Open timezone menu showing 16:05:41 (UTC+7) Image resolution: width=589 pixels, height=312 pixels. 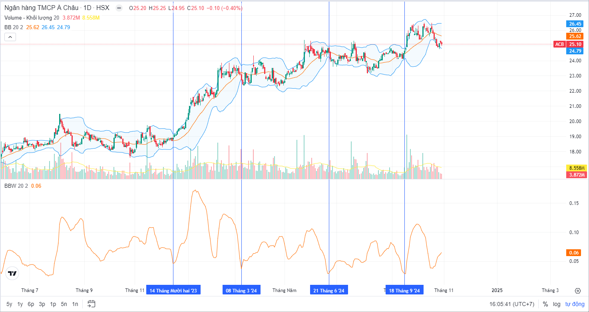coord(512,304)
